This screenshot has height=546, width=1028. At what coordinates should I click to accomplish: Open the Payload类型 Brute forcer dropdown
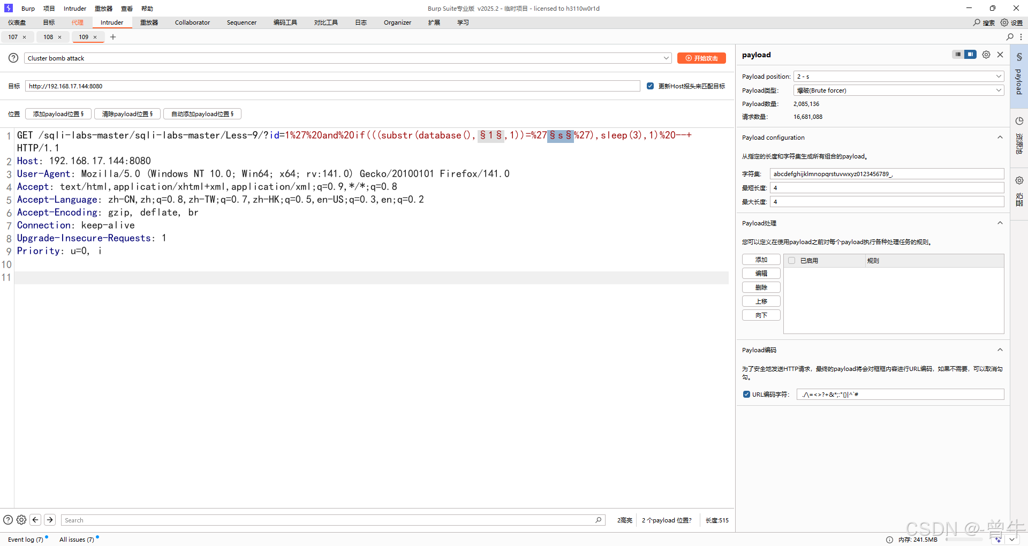pos(898,90)
